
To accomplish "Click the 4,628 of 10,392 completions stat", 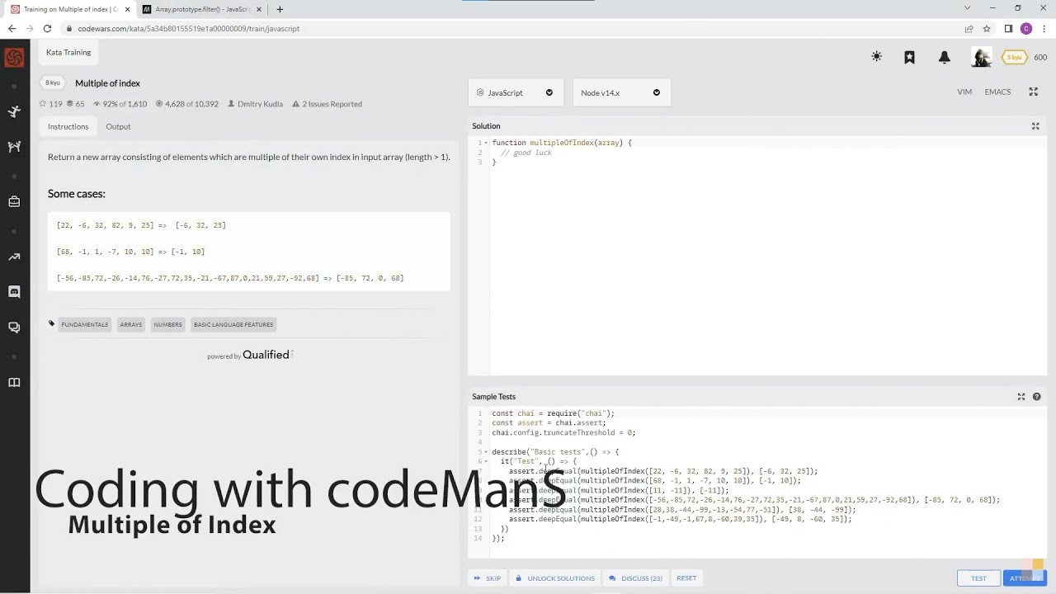I will (x=186, y=104).
